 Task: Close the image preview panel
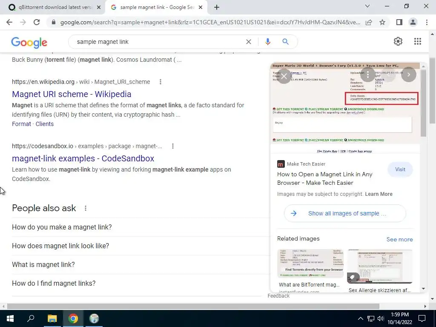(284, 76)
